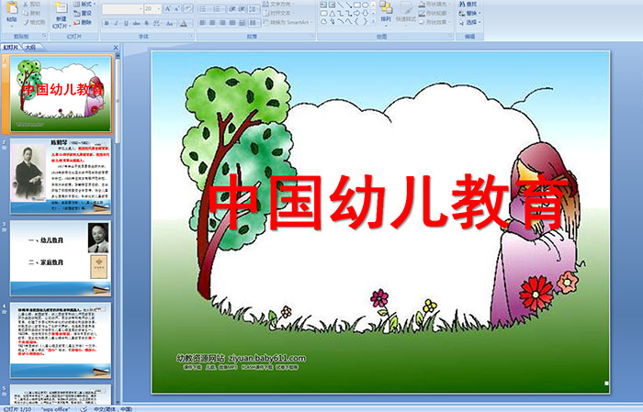
Task: Click the Decrease Font Size icon
Action: pyautogui.click(x=176, y=8)
